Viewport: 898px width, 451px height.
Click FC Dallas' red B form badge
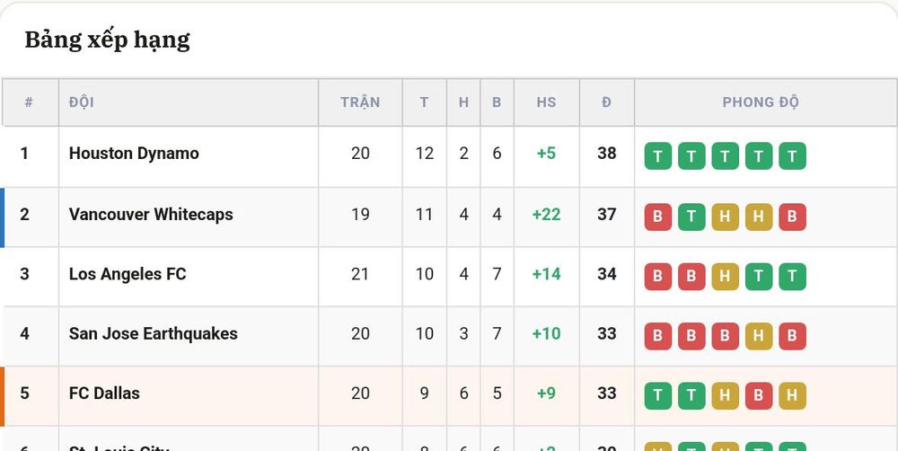pyautogui.click(x=758, y=396)
